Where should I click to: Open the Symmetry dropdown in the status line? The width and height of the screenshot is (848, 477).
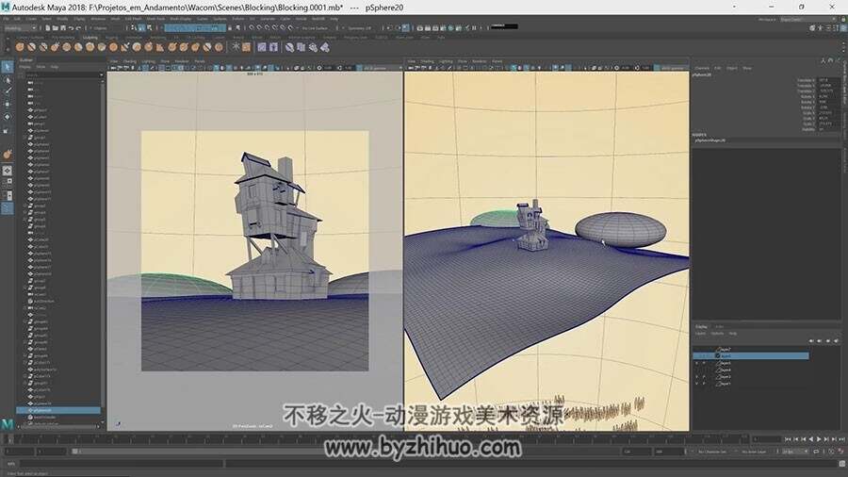point(361,28)
